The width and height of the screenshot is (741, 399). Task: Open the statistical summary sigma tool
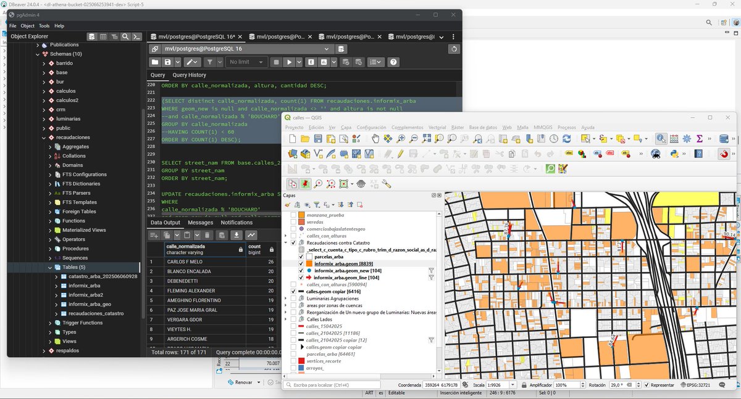pyautogui.click(x=700, y=139)
